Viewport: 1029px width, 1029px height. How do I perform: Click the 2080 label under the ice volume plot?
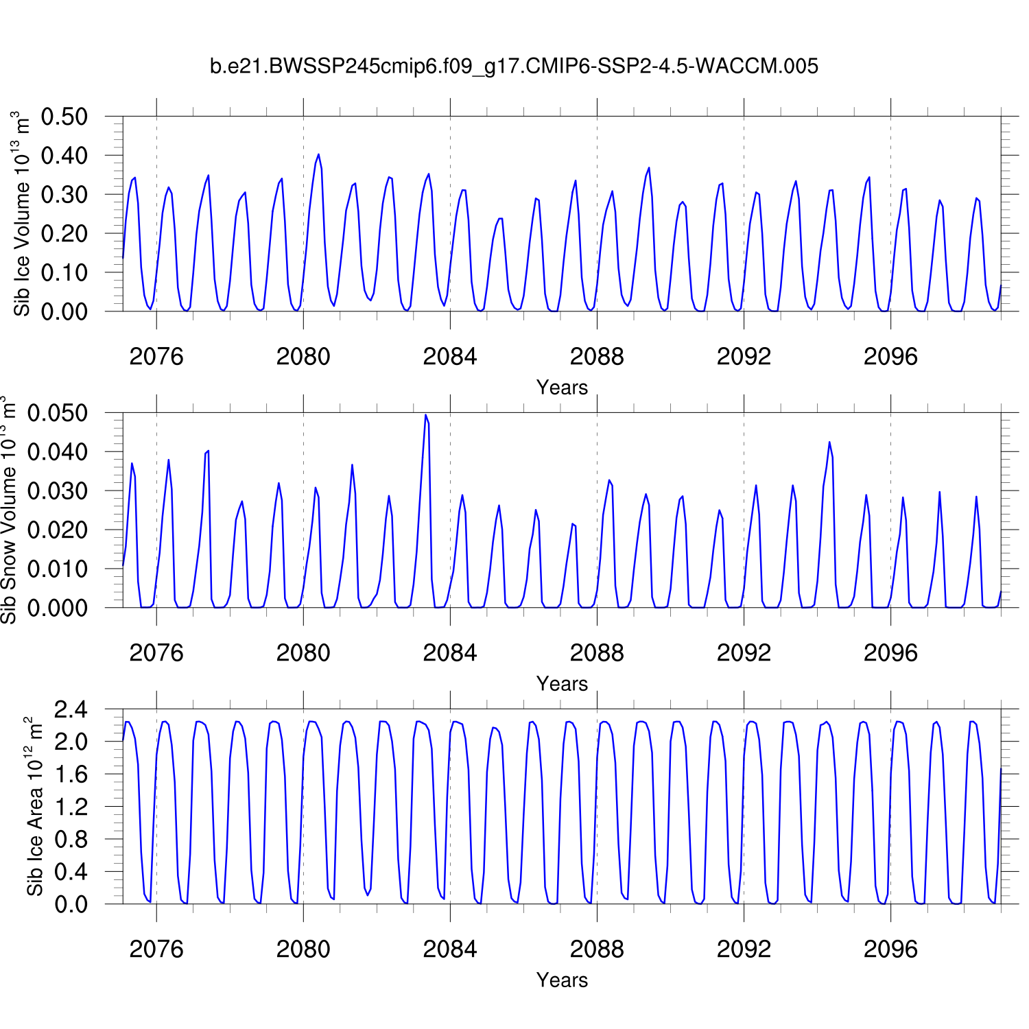[303, 357]
